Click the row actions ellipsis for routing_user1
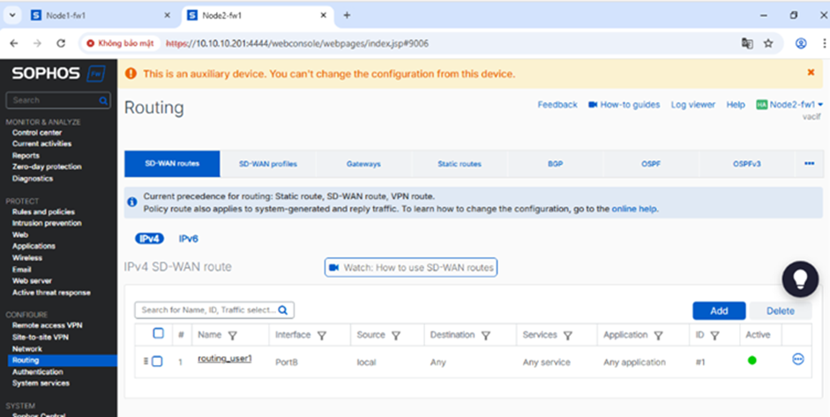830x417 pixels. (x=797, y=360)
